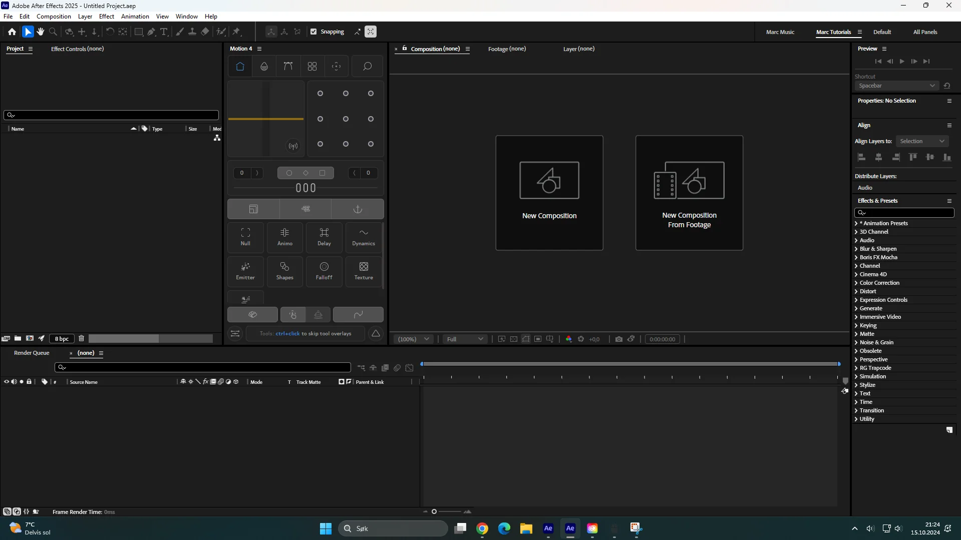The image size is (961, 540).
Task: Select the Brush tool
Action: point(180,32)
